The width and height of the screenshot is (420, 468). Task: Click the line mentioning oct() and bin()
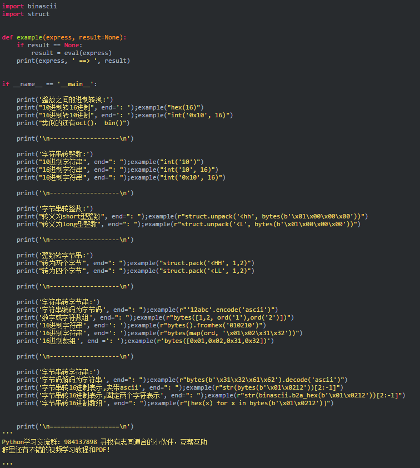click(73, 123)
